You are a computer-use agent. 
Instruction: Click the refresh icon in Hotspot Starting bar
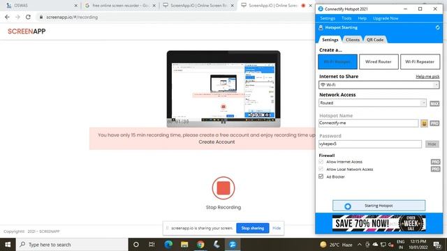click(437, 28)
